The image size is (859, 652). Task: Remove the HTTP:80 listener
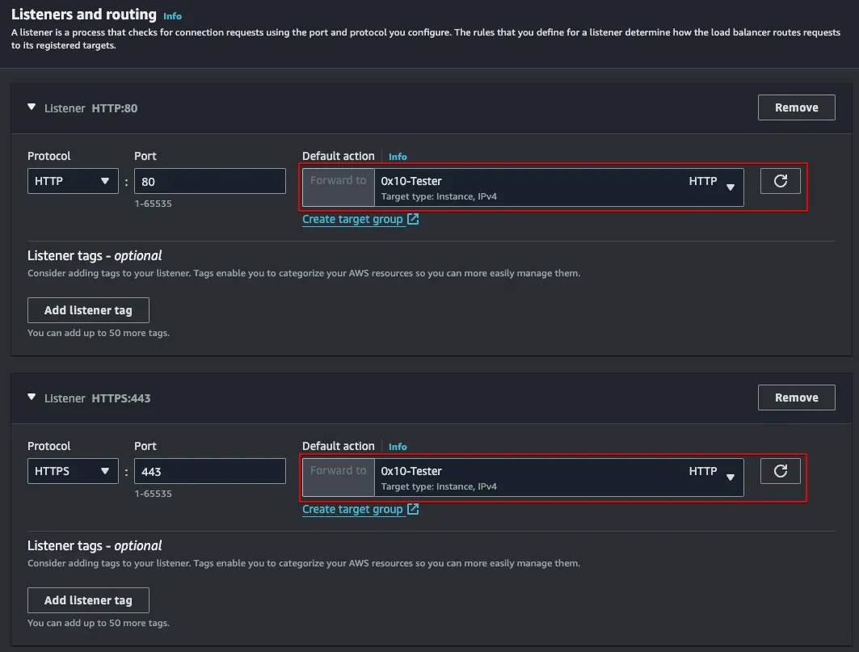tap(796, 107)
